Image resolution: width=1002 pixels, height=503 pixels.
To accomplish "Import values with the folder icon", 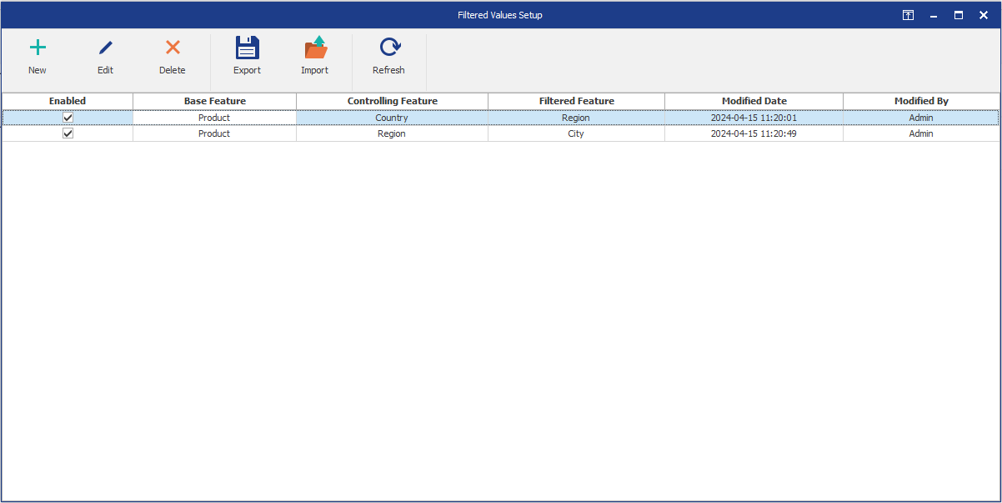I will (315, 48).
